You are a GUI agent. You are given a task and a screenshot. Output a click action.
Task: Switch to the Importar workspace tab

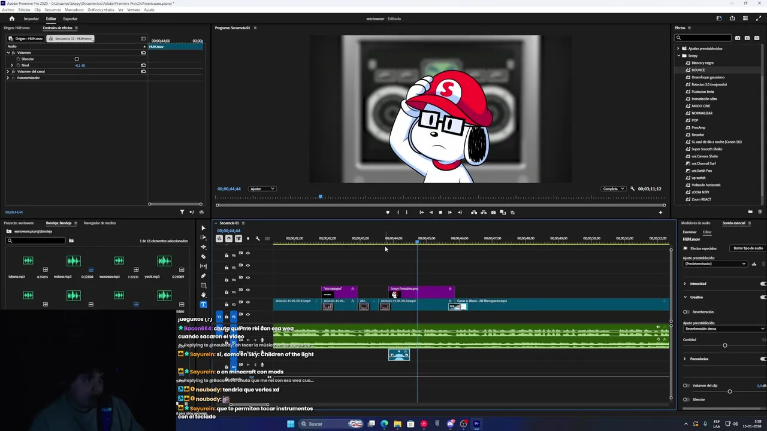click(31, 19)
